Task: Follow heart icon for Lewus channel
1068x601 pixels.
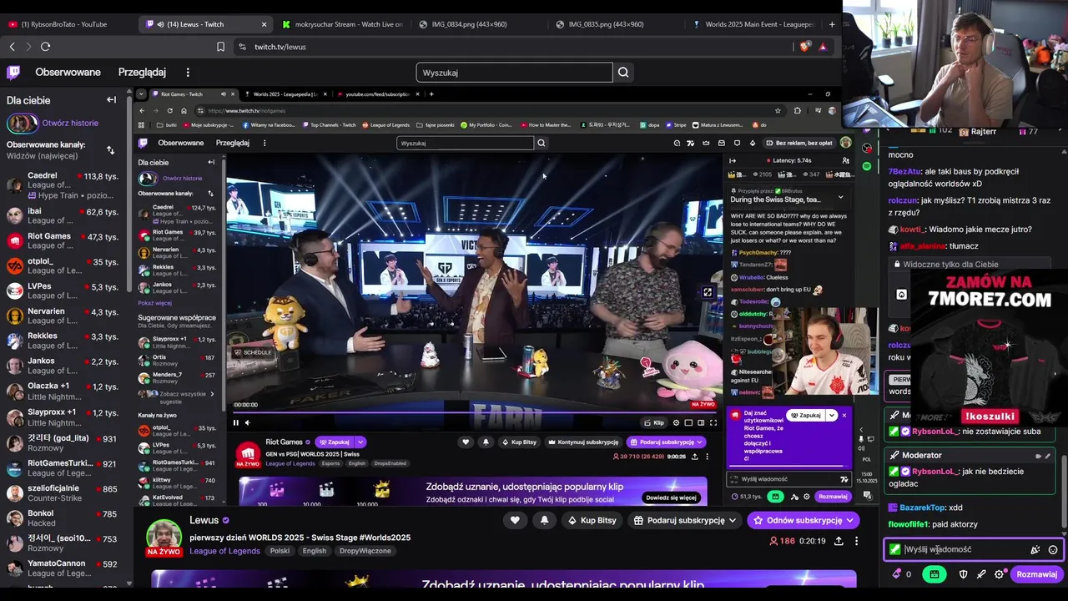Action: [x=515, y=520]
